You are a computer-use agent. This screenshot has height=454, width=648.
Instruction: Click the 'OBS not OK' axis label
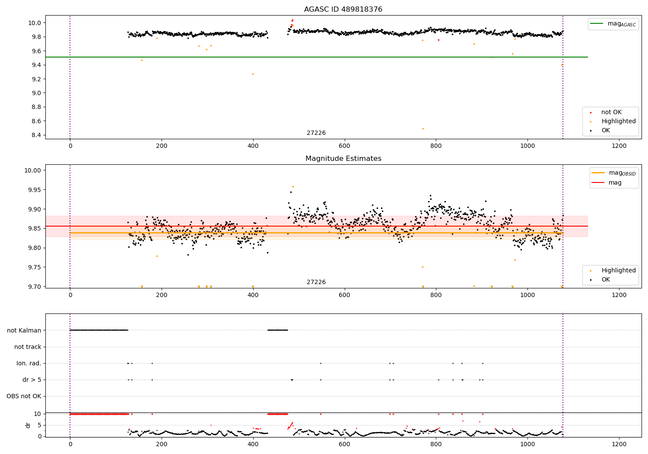coord(24,396)
